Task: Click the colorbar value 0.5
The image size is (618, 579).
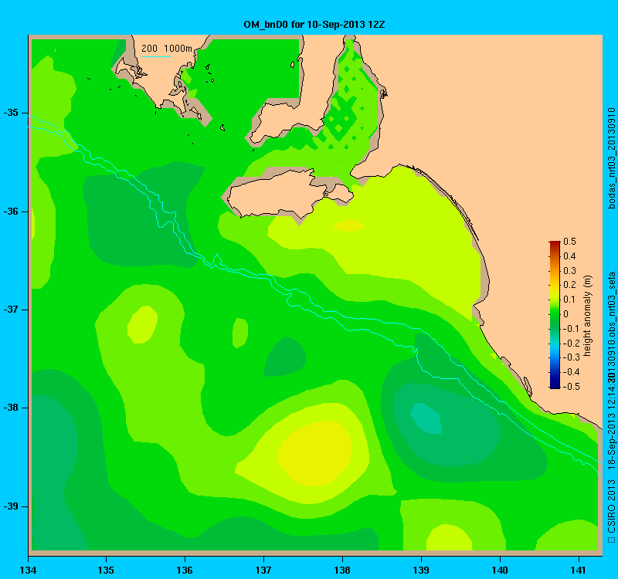Action: point(569,242)
